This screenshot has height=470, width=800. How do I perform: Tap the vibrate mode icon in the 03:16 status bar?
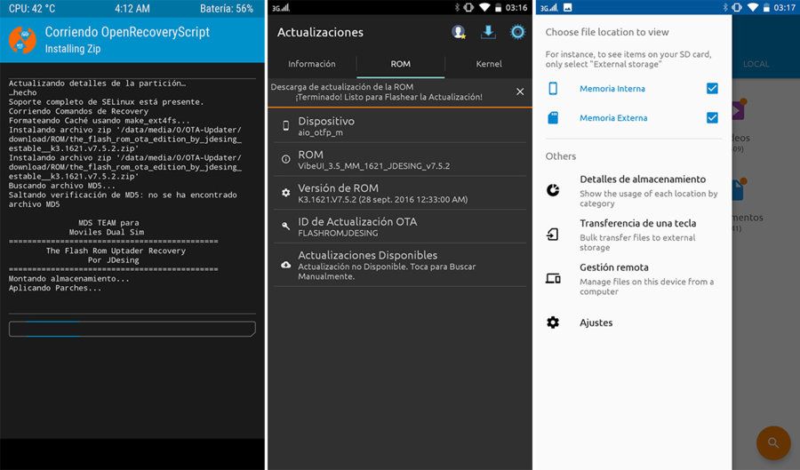[468, 7]
